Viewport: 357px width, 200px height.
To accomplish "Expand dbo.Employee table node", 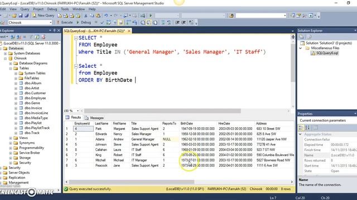I will 16,98.
